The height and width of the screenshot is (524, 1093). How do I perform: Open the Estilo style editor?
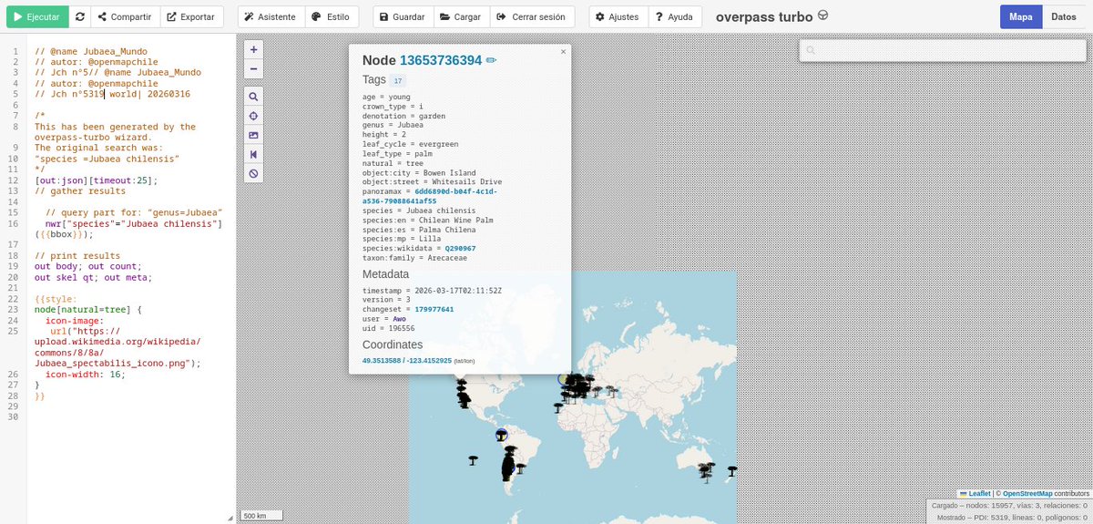(x=330, y=16)
